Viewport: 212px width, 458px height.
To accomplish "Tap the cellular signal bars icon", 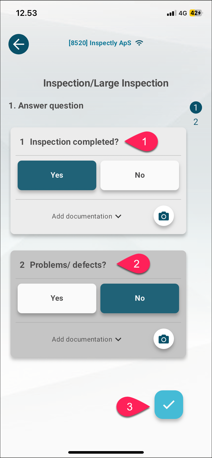I will click(171, 13).
